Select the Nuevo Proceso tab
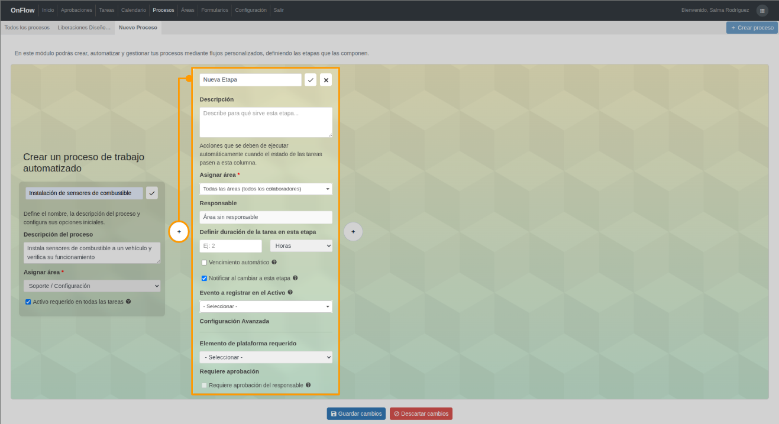This screenshot has height=424, width=779. click(138, 27)
